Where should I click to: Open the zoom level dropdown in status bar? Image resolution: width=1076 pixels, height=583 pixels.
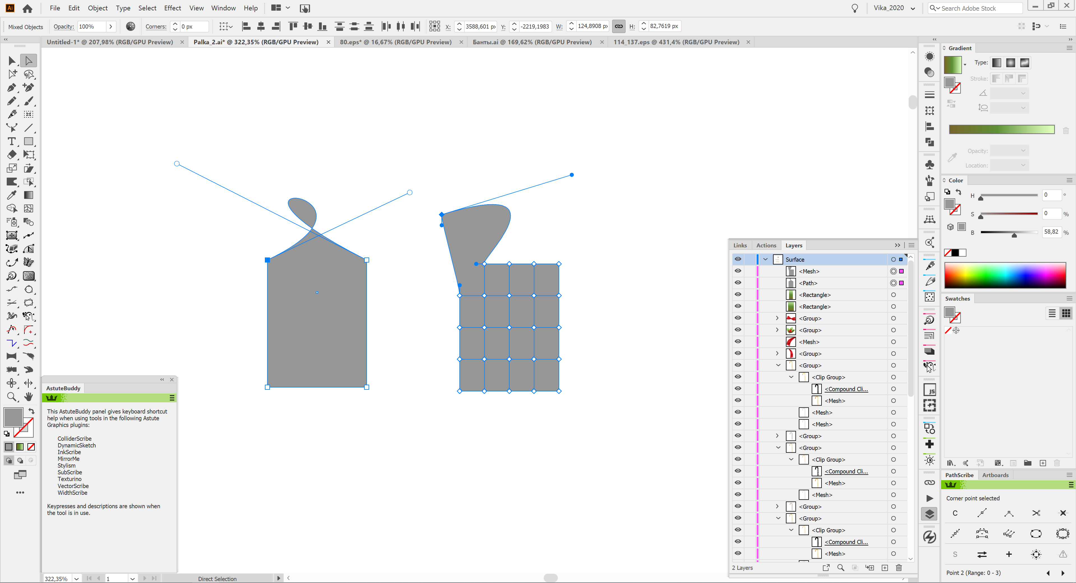point(77,579)
